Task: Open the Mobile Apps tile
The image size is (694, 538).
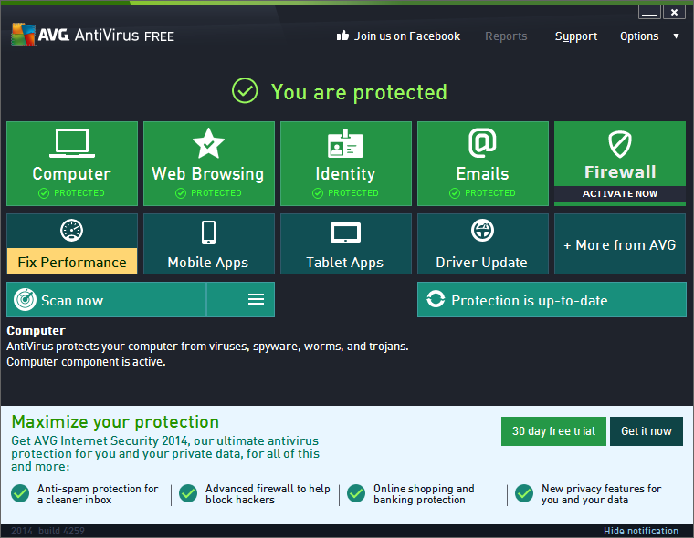Action: (x=208, y=243)
